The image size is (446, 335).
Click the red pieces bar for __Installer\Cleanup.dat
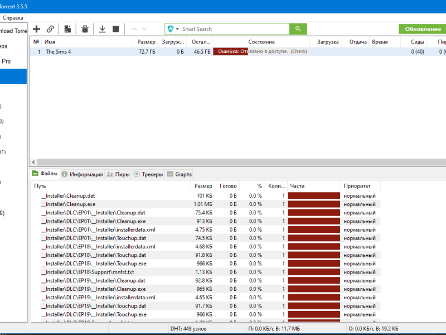314,196
